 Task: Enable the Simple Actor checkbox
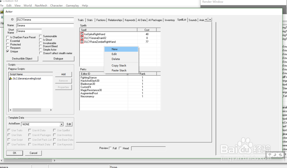click(x=41, y=49)
